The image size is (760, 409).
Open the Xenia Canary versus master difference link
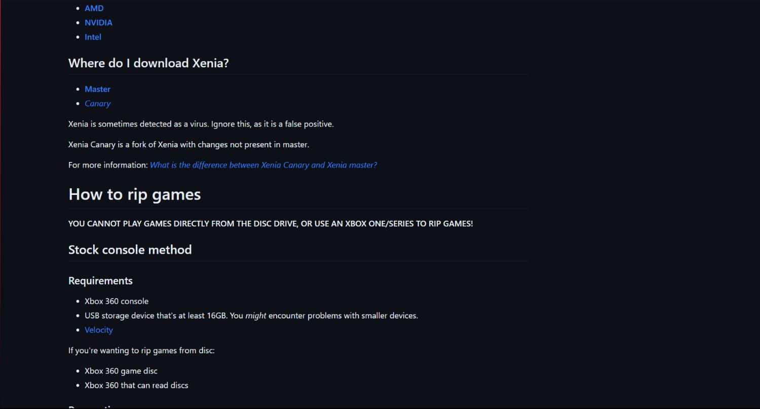(x=263, y=165)
